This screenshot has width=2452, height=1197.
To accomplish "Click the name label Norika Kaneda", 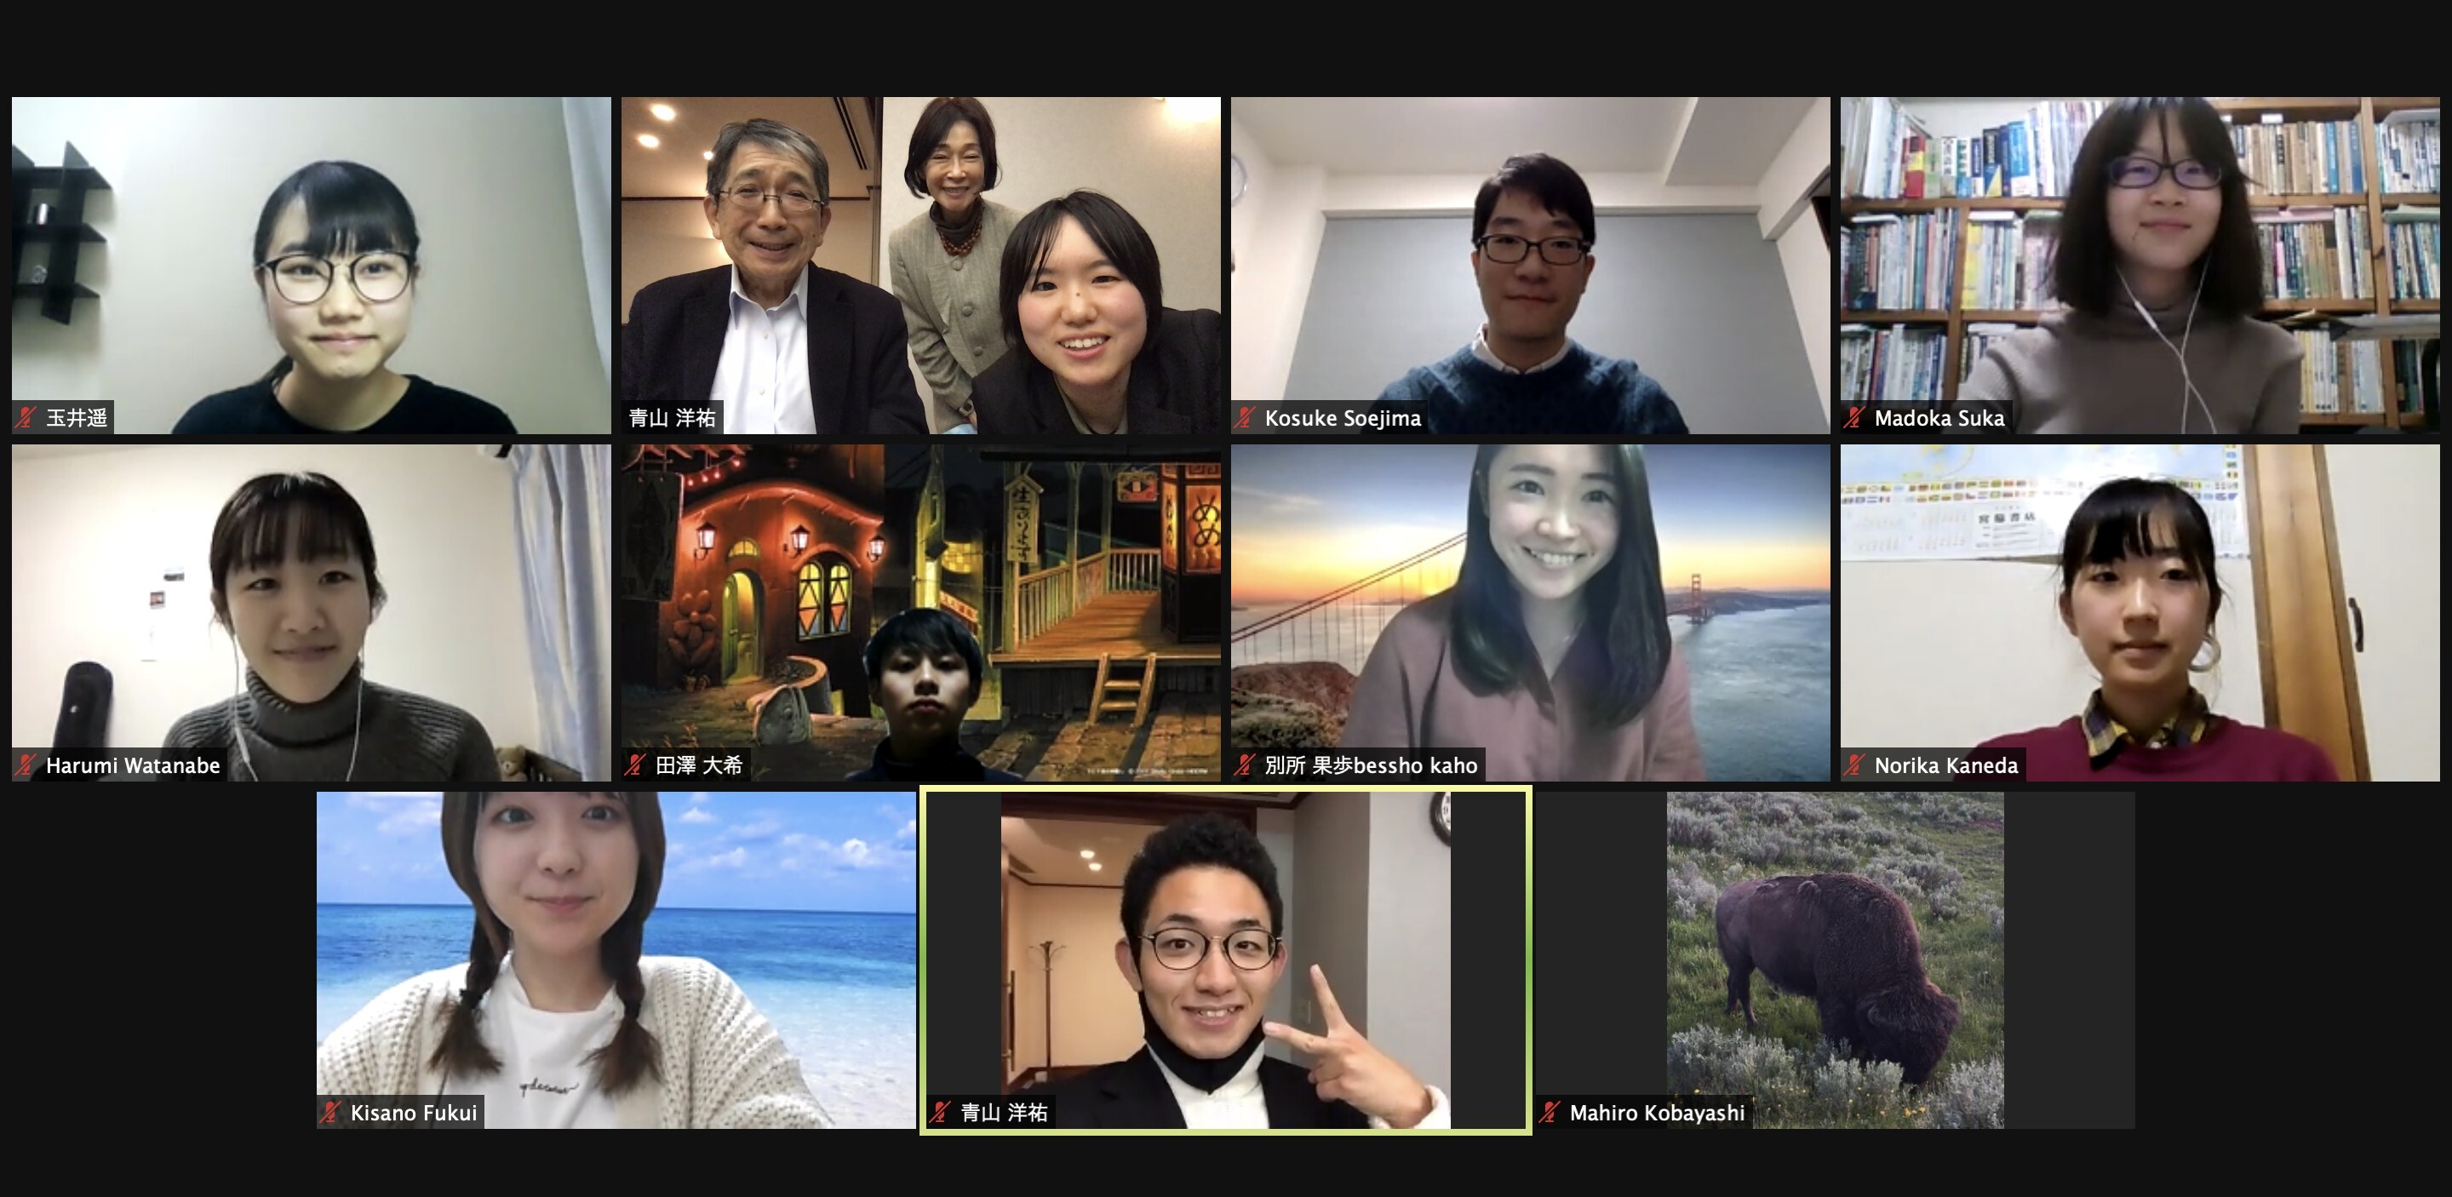I will [x=1946, y=765].
